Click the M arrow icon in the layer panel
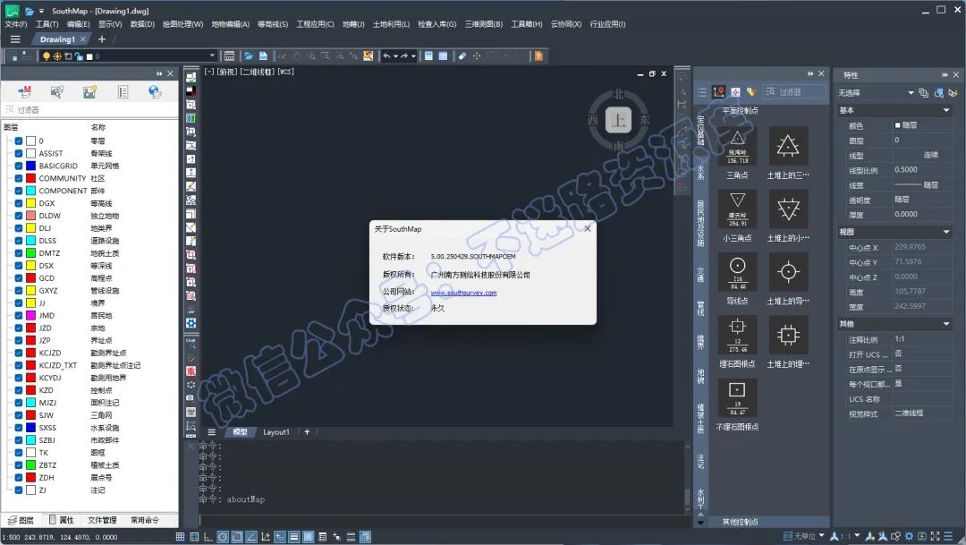This screenshot has height=545, width=966. tap(25, 92)
